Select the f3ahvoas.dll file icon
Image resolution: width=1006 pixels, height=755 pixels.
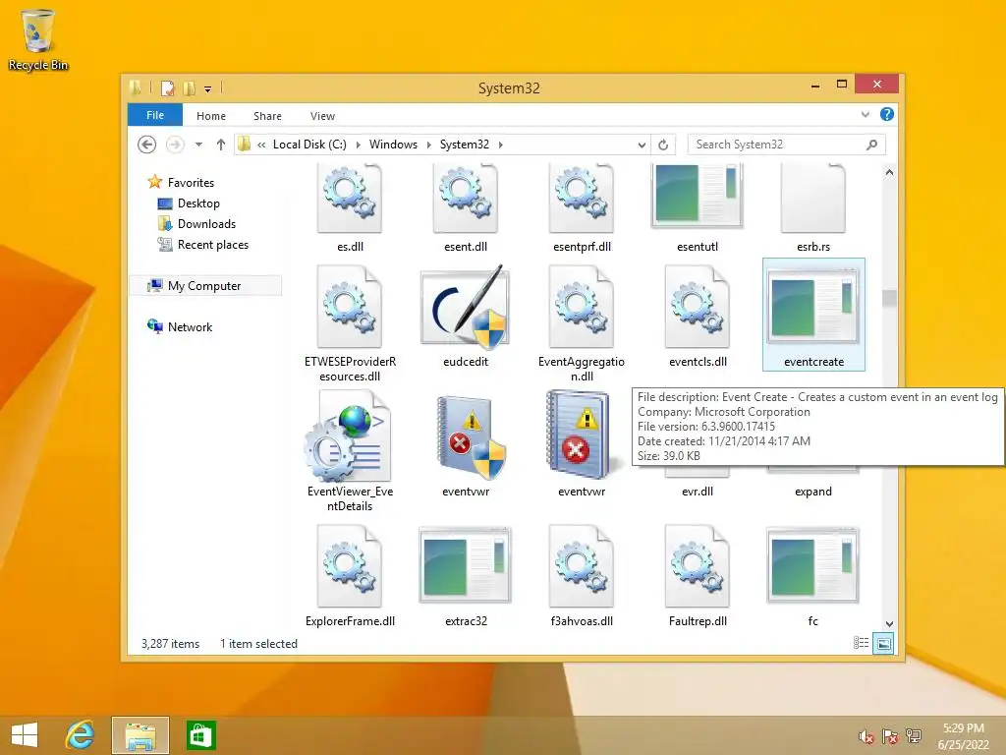[x=582, y=566]
